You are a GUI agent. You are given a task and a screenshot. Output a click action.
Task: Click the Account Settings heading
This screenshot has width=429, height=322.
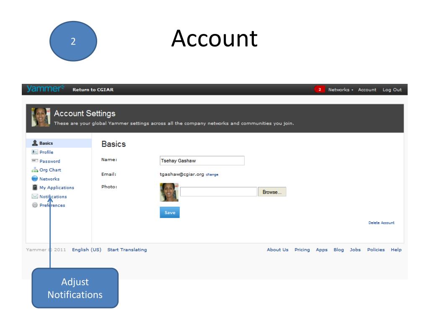[85, 113]
